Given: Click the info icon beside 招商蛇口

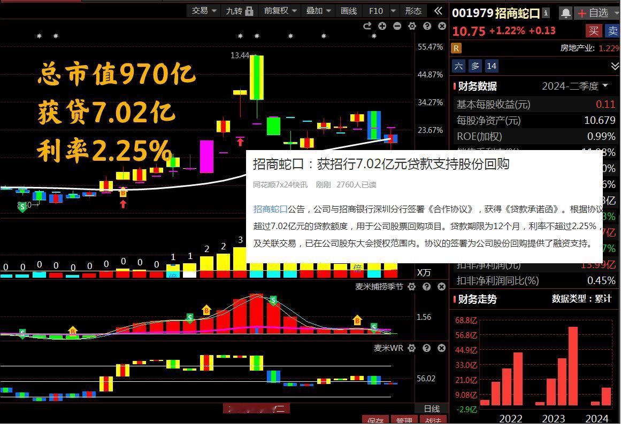Looking at the screenshot, I should tap(546, 13).
